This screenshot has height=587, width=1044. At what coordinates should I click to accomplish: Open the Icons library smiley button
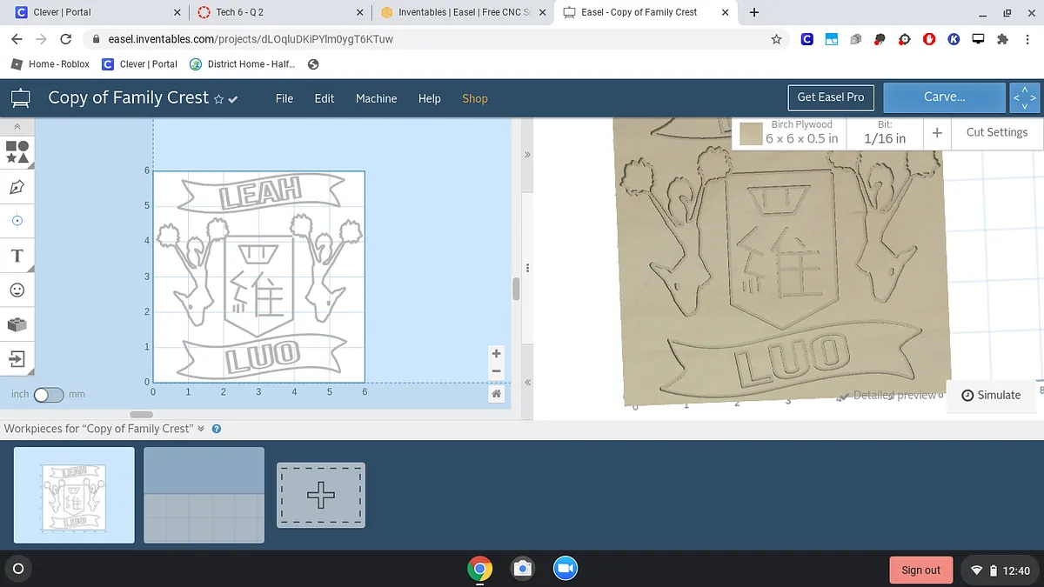coord(17,290)
